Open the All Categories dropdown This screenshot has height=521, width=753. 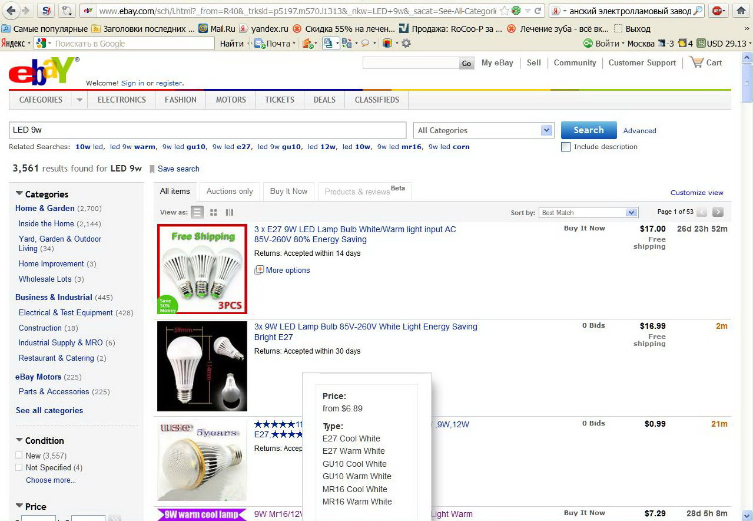(483, 130)
